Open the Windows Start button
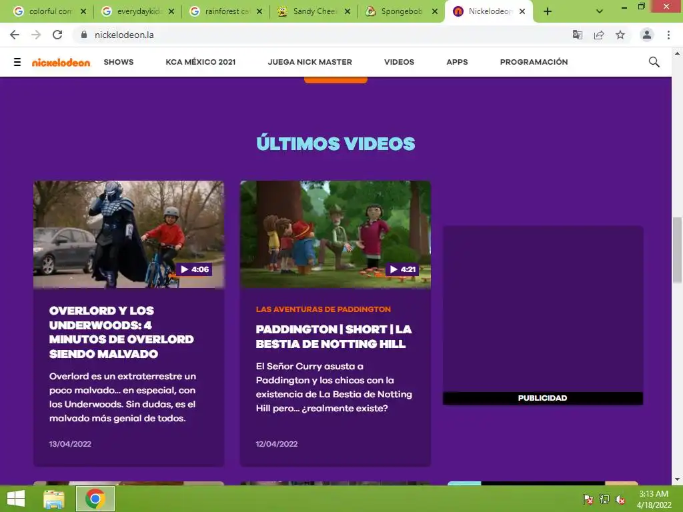 pyautogui.click(x=16, y=499)
